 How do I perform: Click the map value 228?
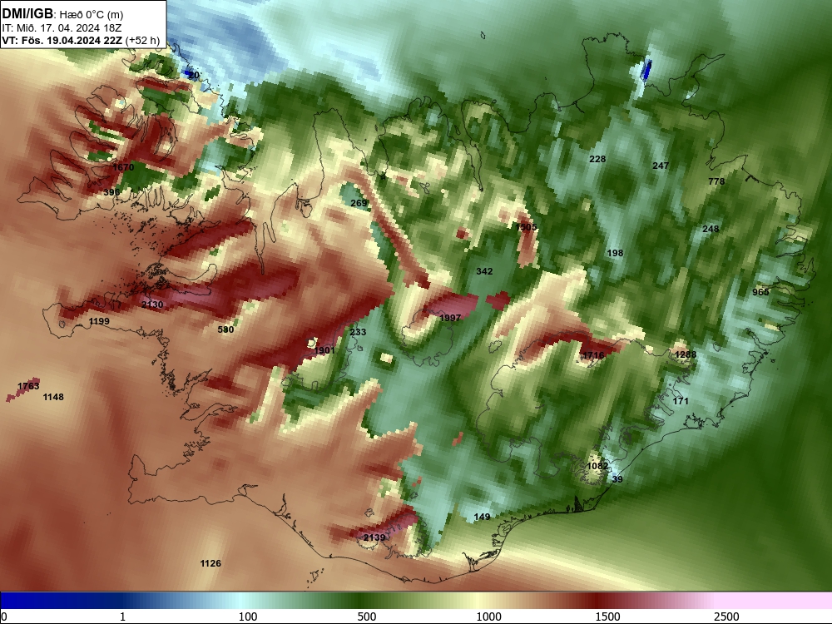click(x=597, y=159)
